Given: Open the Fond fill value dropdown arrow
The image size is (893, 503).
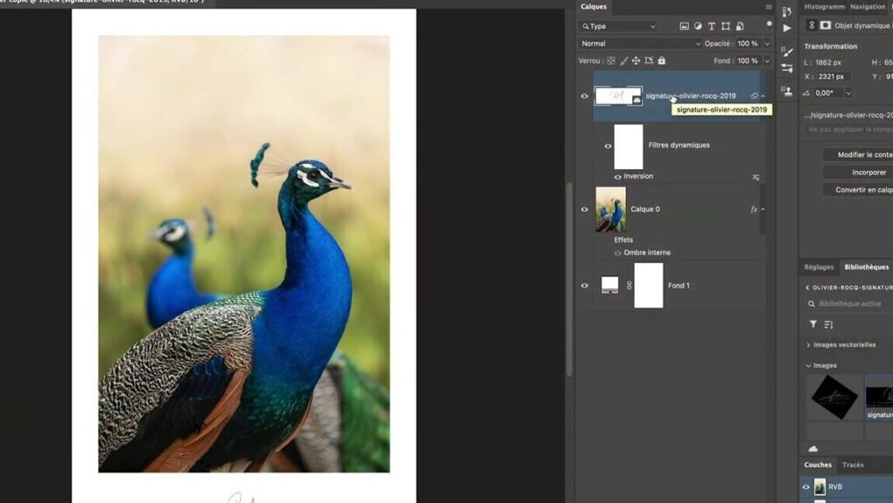Looking at the screenshot, I should (x=767, y=61).
